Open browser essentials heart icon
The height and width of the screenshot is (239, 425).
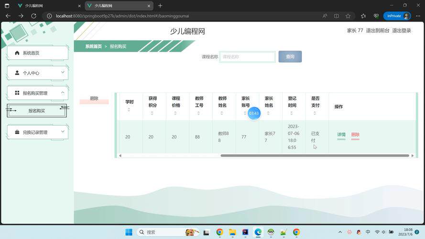[x=376, y=16]
